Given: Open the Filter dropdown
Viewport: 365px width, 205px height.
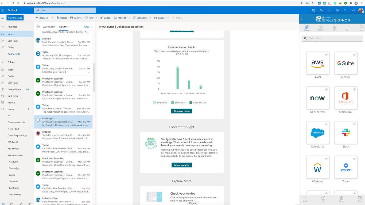Looking at the screenshot, I should [x=88, y=27].
